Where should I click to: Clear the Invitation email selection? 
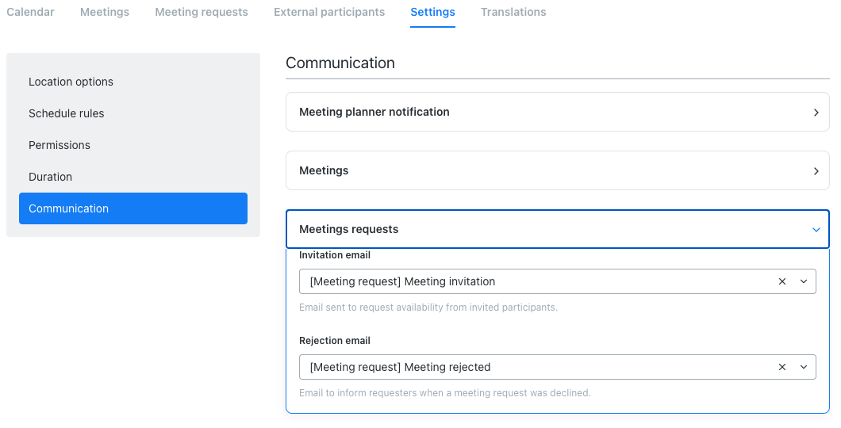click(782, 281)
